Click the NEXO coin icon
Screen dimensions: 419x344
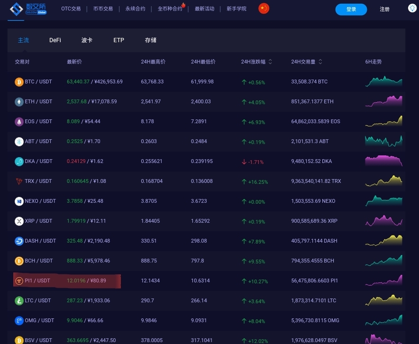coord(19,201)
